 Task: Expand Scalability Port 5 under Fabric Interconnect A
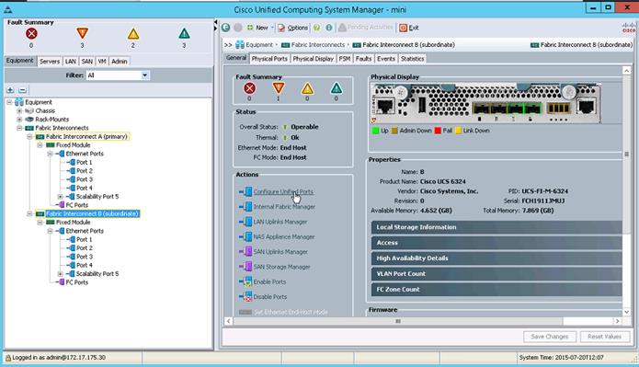60,197
